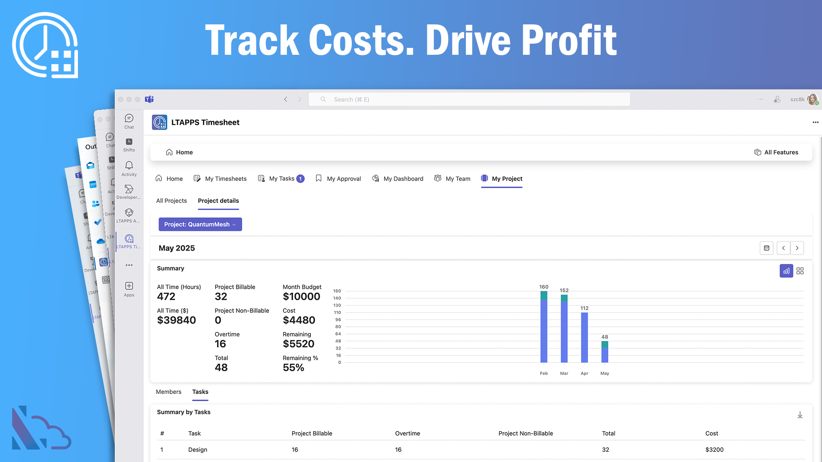Switch summary to bar chart view
822x462 pixels.
coord(786,271)
